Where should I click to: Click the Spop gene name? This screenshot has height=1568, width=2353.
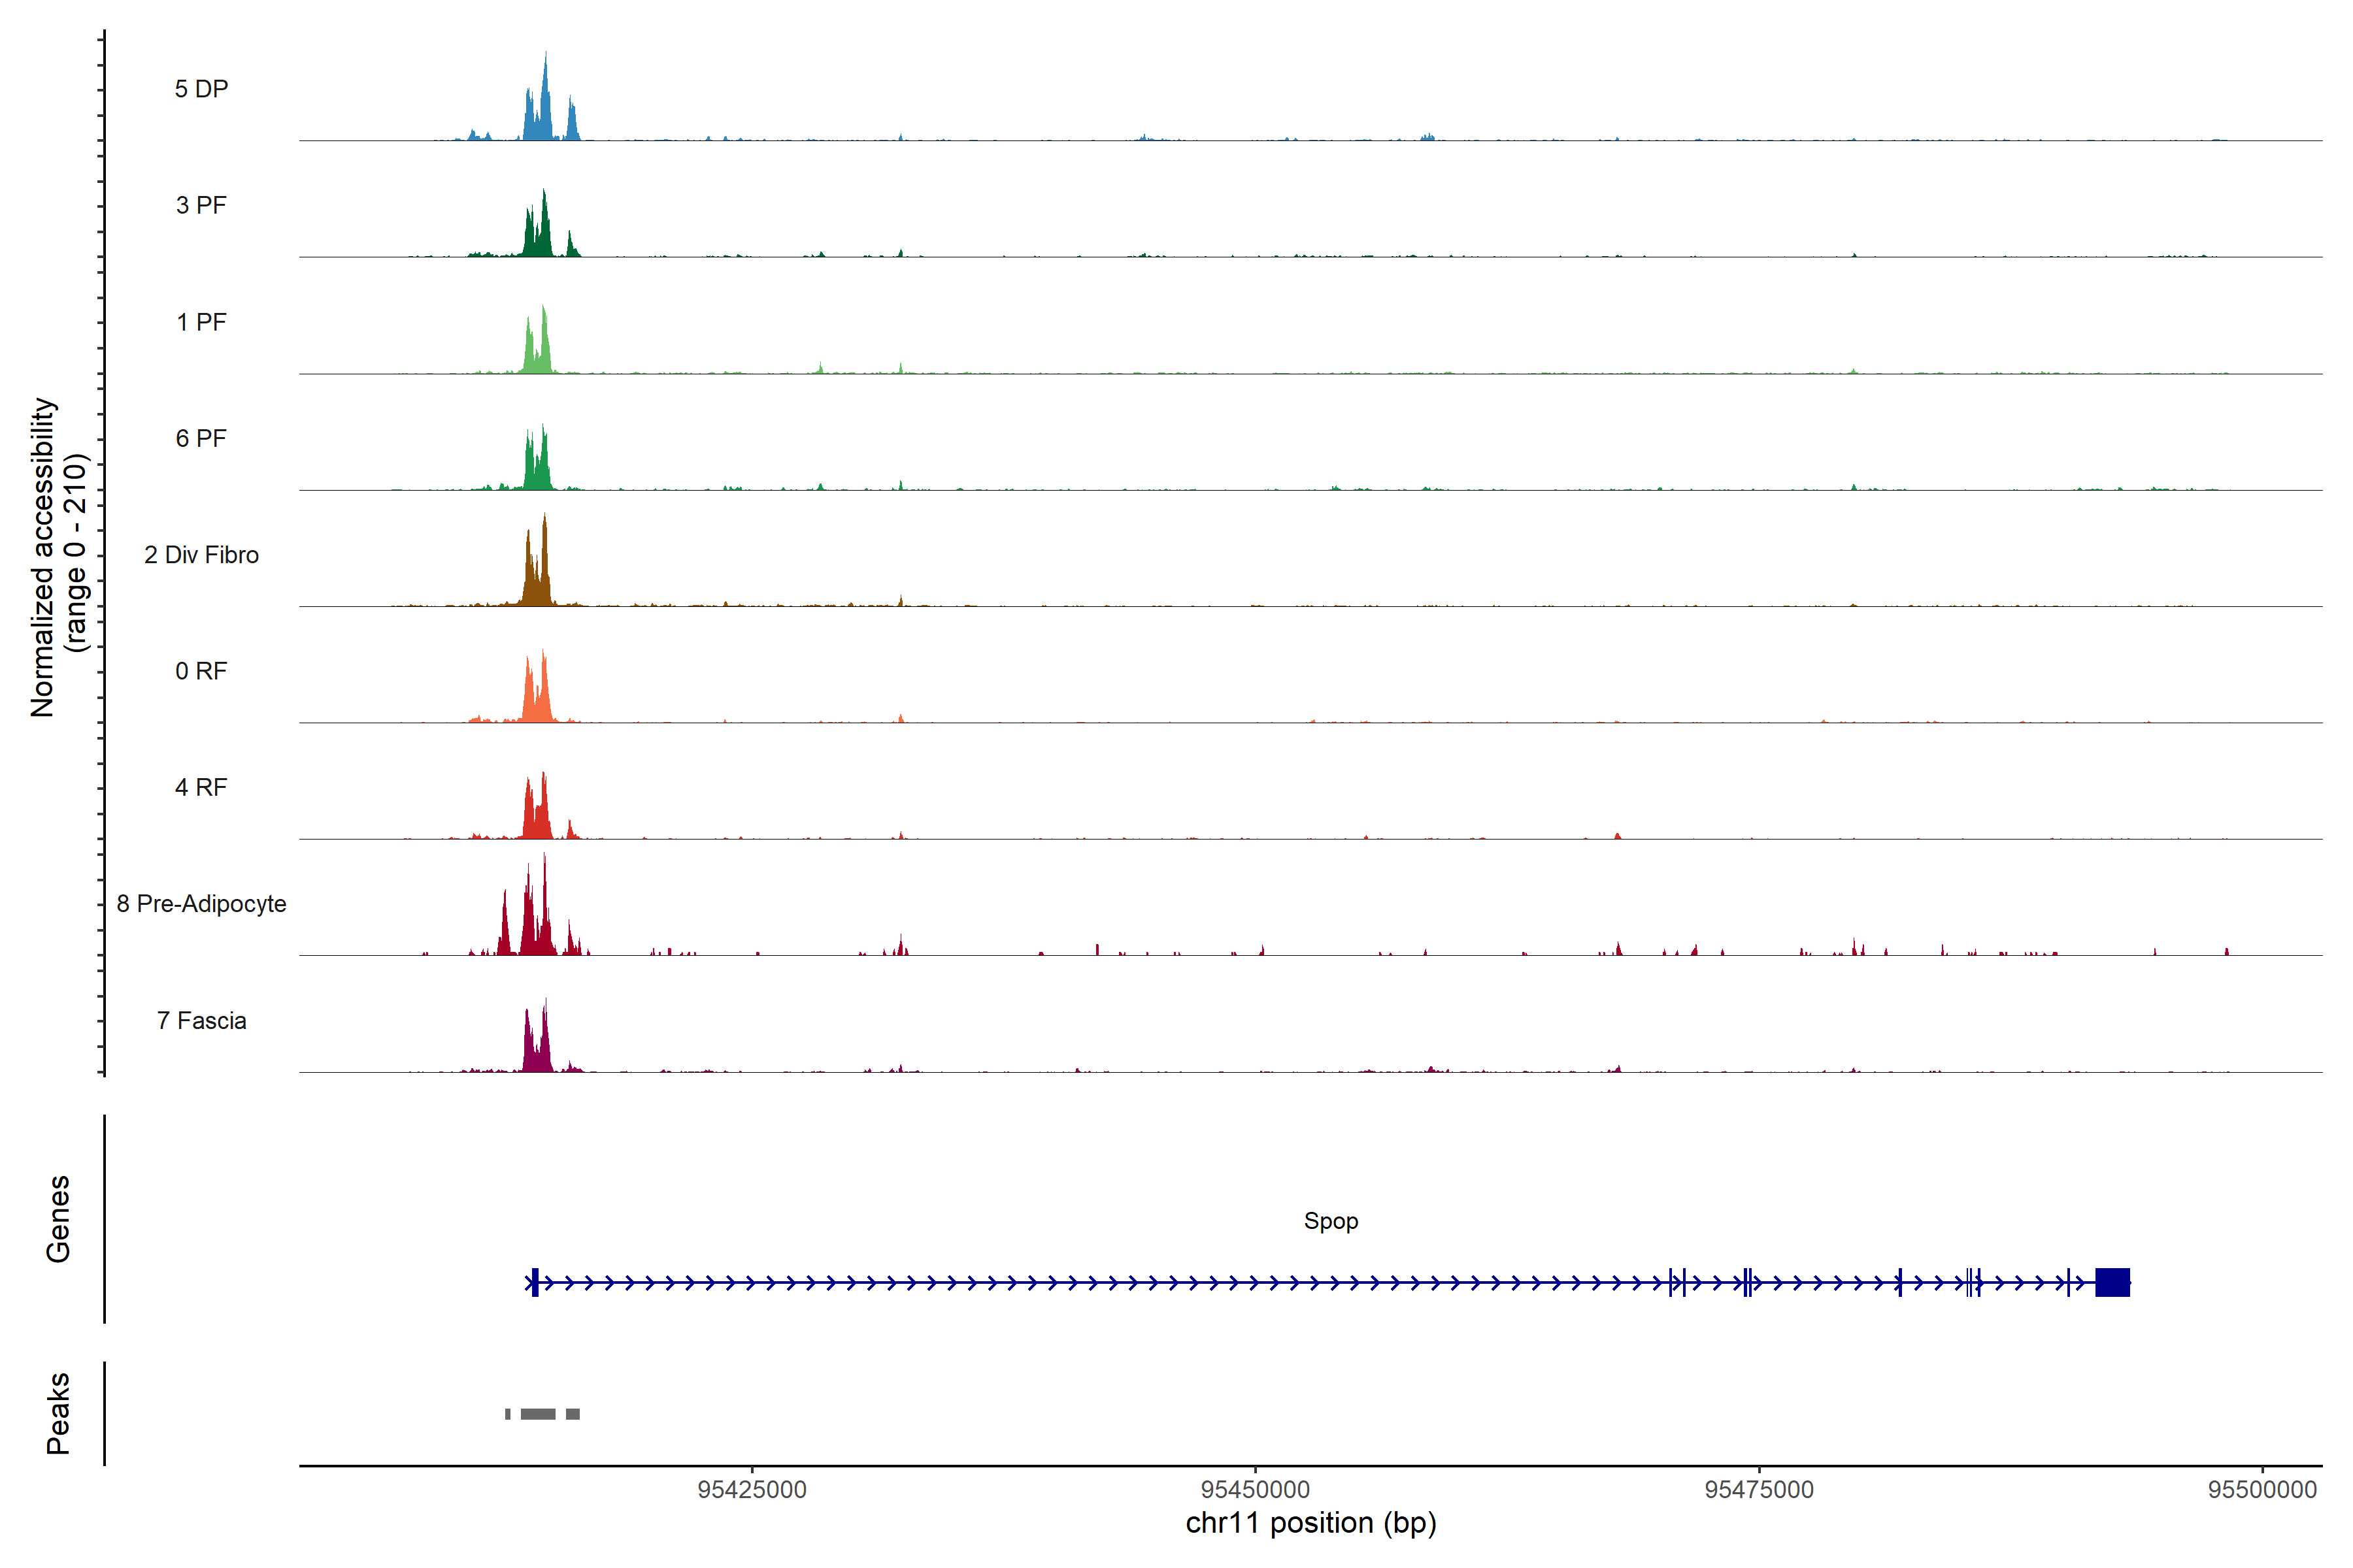point(1331,1221)
